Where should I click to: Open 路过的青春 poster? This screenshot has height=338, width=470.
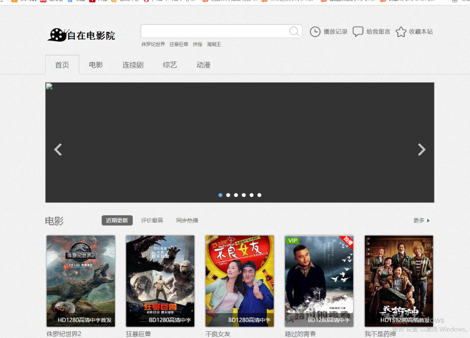click(x=319, y=281)
